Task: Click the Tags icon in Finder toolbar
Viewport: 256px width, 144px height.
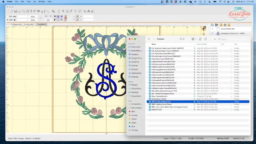Action: pos(206,39)
